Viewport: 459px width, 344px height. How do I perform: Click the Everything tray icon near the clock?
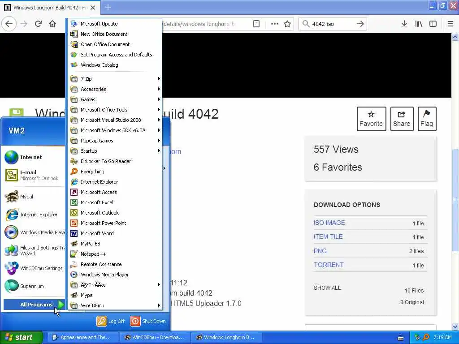point(426,337)
